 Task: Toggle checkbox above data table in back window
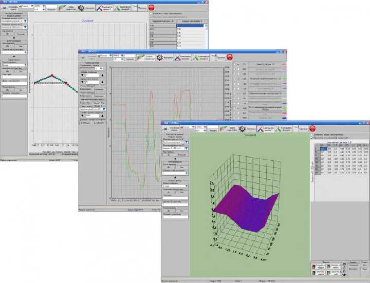click(151, 14)
